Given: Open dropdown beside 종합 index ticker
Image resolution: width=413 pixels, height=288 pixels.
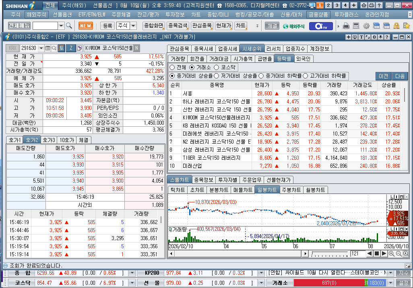Looking at the screenshot, I should [x=132, y=273].
